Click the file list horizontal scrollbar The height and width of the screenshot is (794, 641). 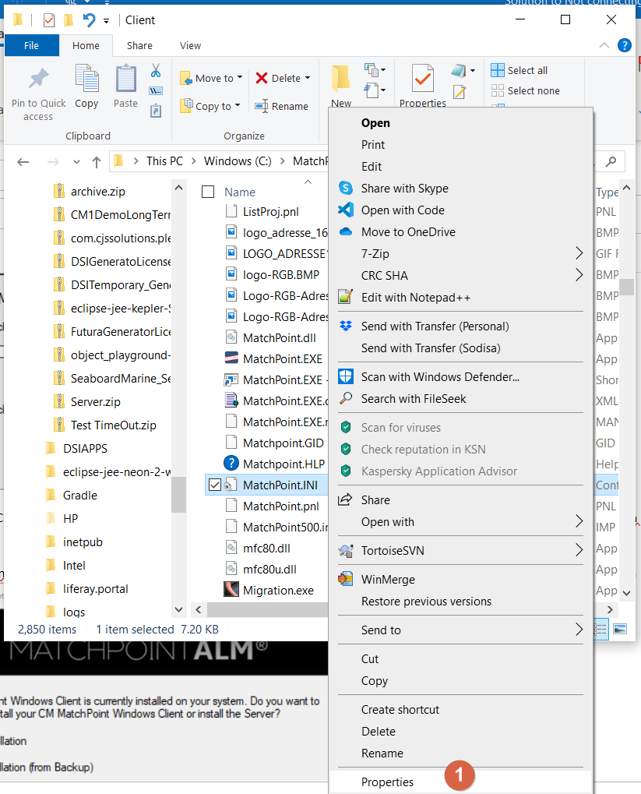click(268, 609)
